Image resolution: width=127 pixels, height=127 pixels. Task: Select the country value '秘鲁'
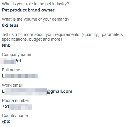[x=6, y=122]
